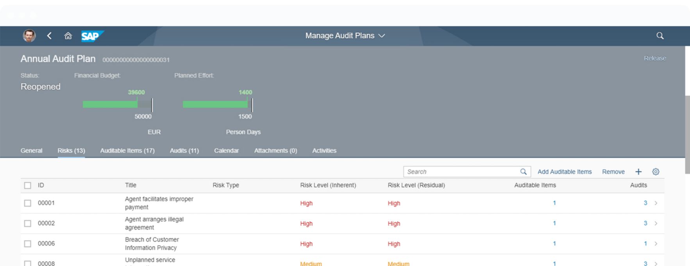Click the user profile avatar

pyautogui.click(x=29, y=36)
